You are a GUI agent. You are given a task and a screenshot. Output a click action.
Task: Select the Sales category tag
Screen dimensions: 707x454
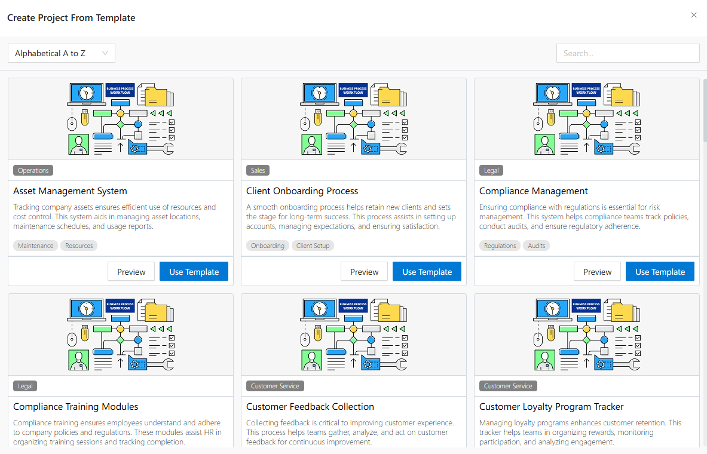pyautogui.click(x=258, y=170)
